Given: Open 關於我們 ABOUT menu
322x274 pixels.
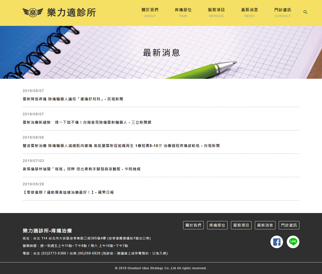Looking at the screenshot, I should (x=150, y=13).
